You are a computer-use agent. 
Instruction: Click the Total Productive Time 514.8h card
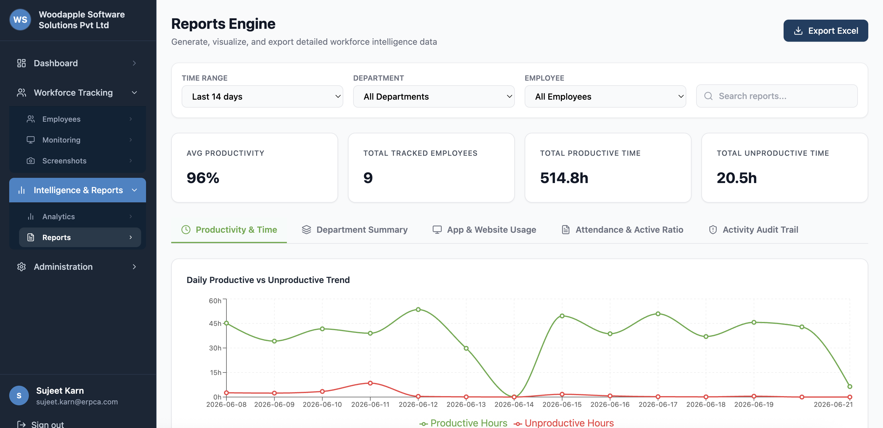[608, 168]
